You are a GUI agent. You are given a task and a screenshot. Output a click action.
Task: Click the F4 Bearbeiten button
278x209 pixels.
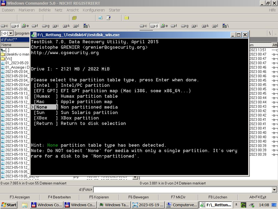59,197
